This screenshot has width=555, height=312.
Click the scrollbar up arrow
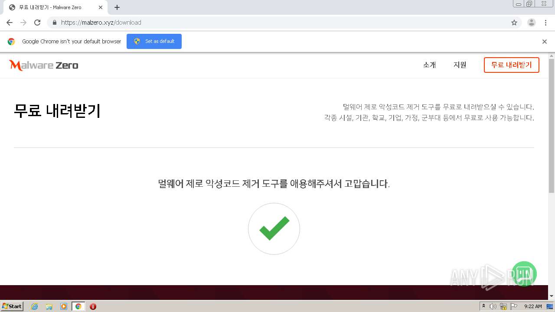[x=552, y=56]
